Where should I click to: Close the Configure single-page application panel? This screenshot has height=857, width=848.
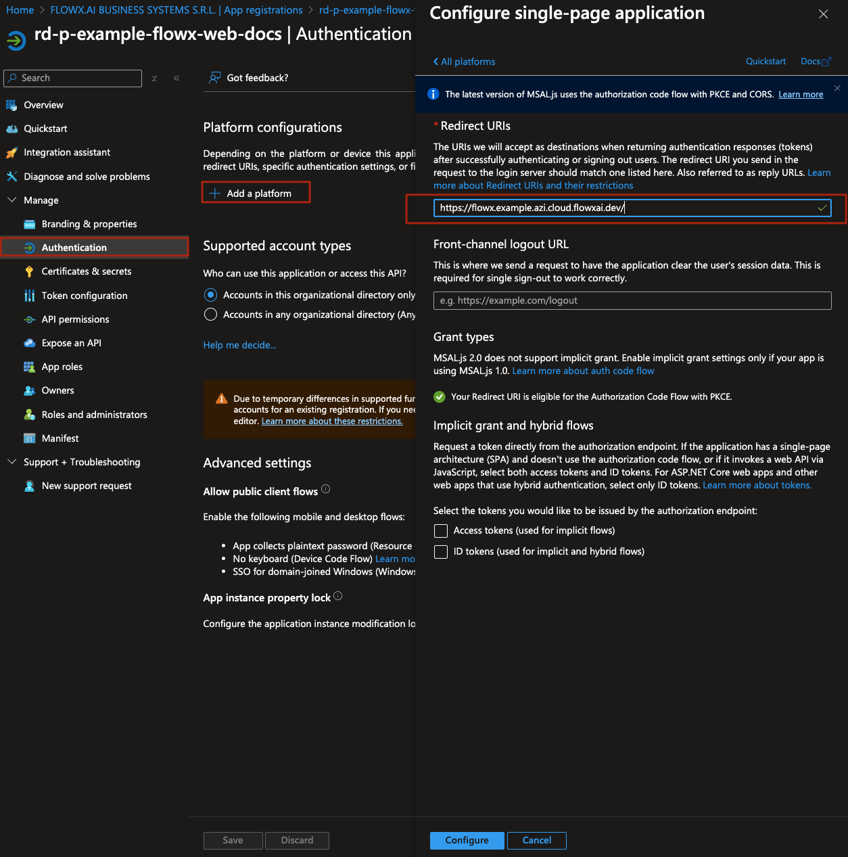pos(823,14)
